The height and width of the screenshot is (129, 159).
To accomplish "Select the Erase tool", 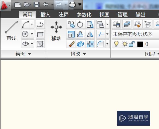I will pyautogui.click(x=71, y=44).
